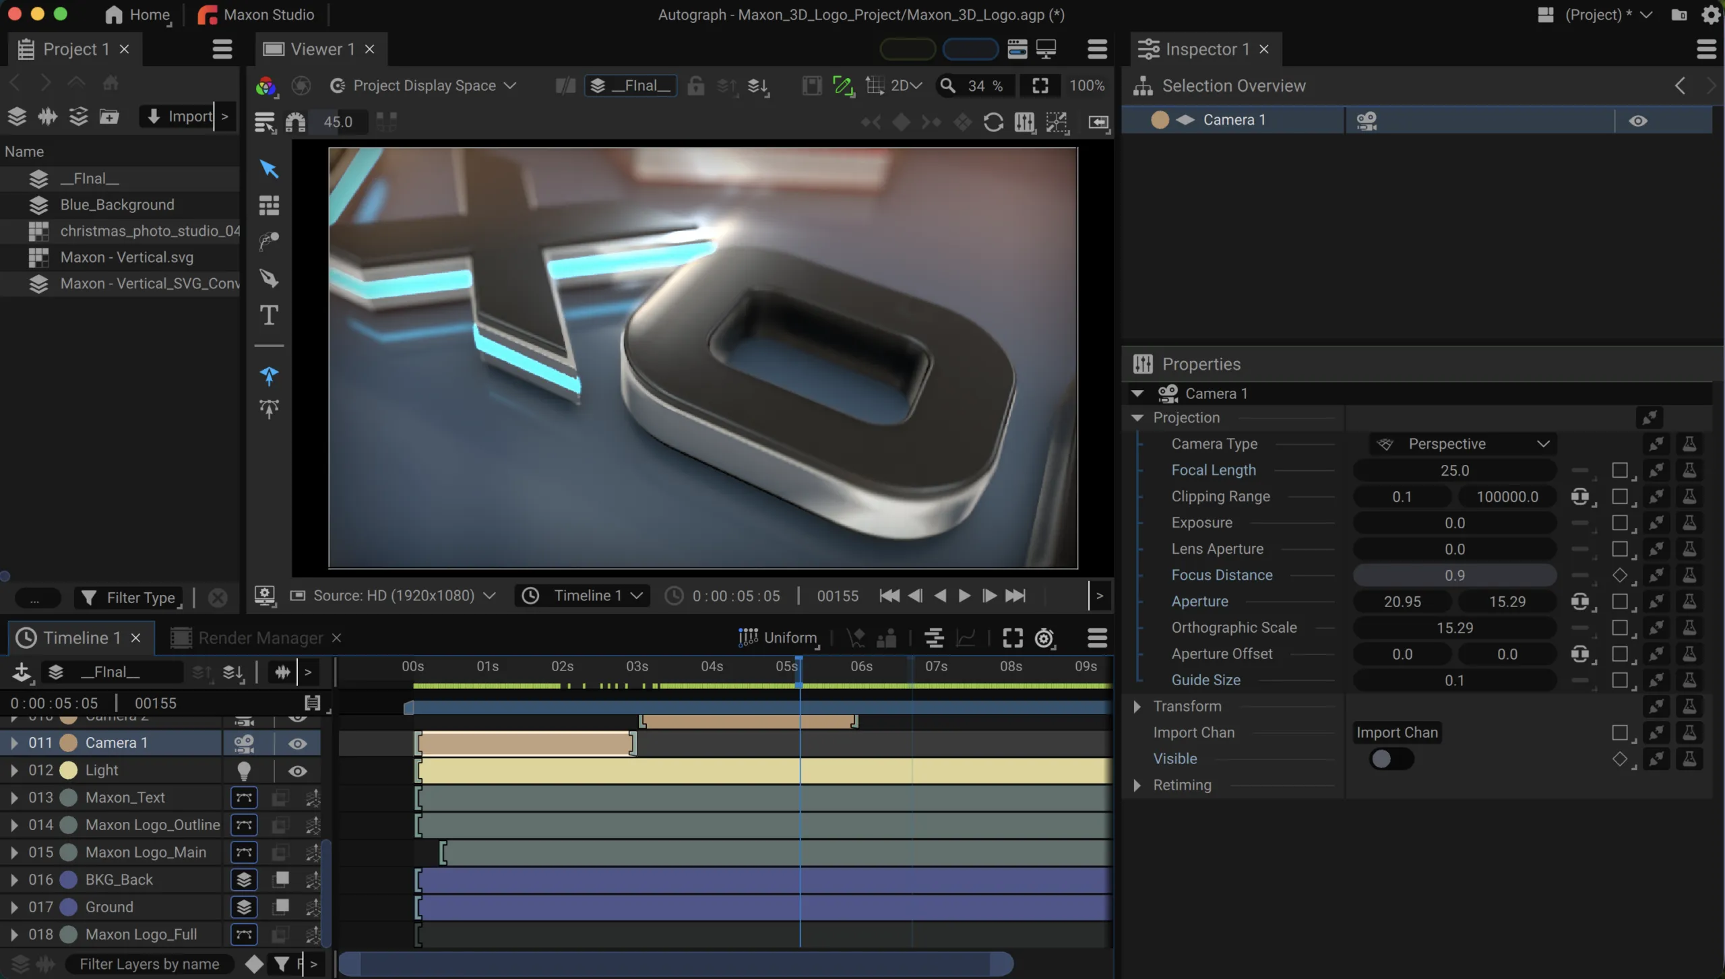Click the new folder icon in Project panel

point(109,117)
